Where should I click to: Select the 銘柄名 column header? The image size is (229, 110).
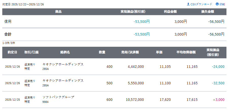click(65, 52)
